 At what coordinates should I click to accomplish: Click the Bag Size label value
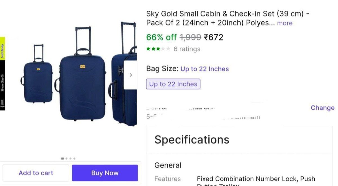(204, 69)
